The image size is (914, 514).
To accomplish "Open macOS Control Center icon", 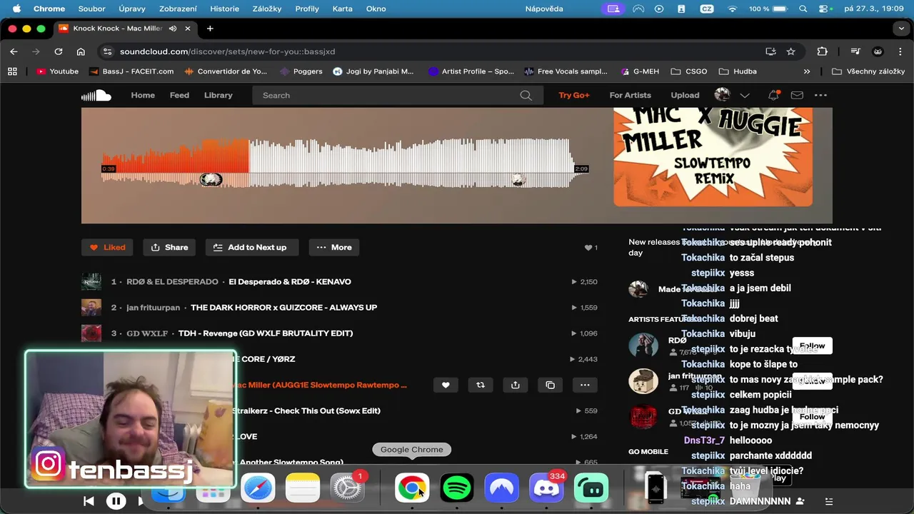I will pyautogui.click(x=825, y=9).
